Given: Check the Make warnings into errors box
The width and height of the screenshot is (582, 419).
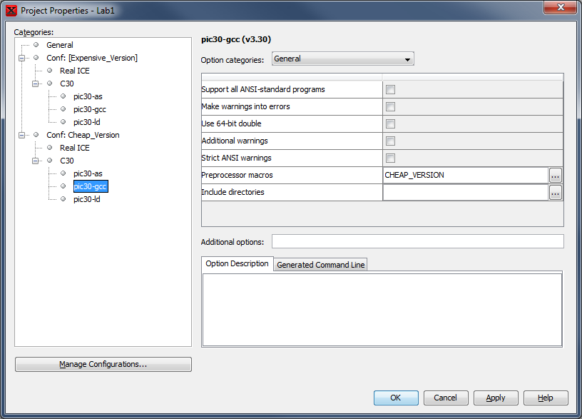Looking at the screenshot, I should point(390,107).
